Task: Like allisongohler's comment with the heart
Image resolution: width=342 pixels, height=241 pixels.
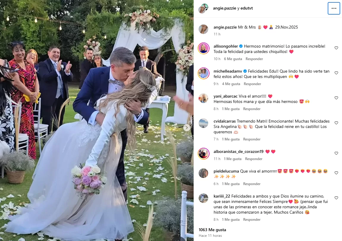Action: pyautogui.click(x=336, y=48)
